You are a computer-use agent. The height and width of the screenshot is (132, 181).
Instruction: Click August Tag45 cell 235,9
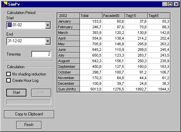coord(159,61)
